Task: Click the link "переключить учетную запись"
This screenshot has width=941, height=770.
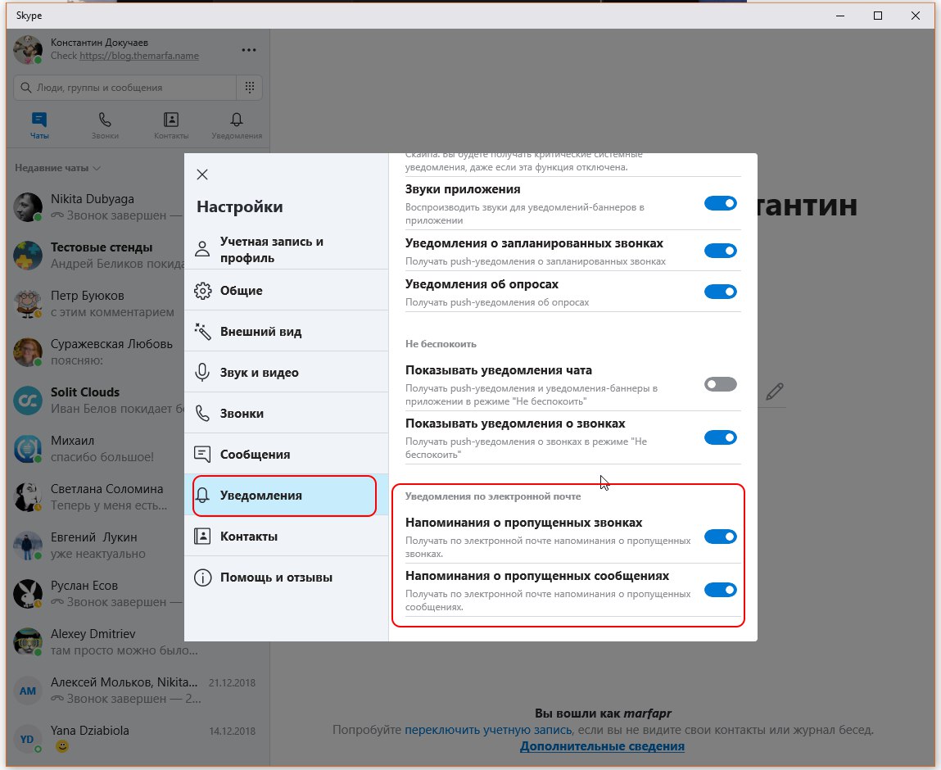Action: (488, 731)
